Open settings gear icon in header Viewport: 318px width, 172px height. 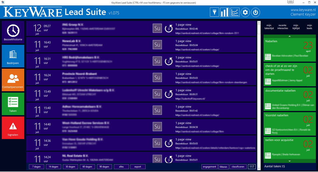click(245, 12)
